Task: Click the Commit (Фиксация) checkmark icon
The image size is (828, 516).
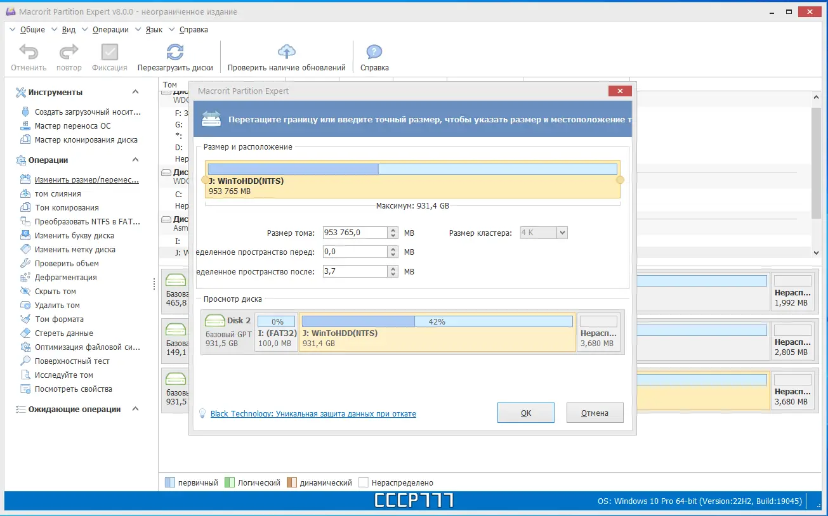Action: (110, 52)
